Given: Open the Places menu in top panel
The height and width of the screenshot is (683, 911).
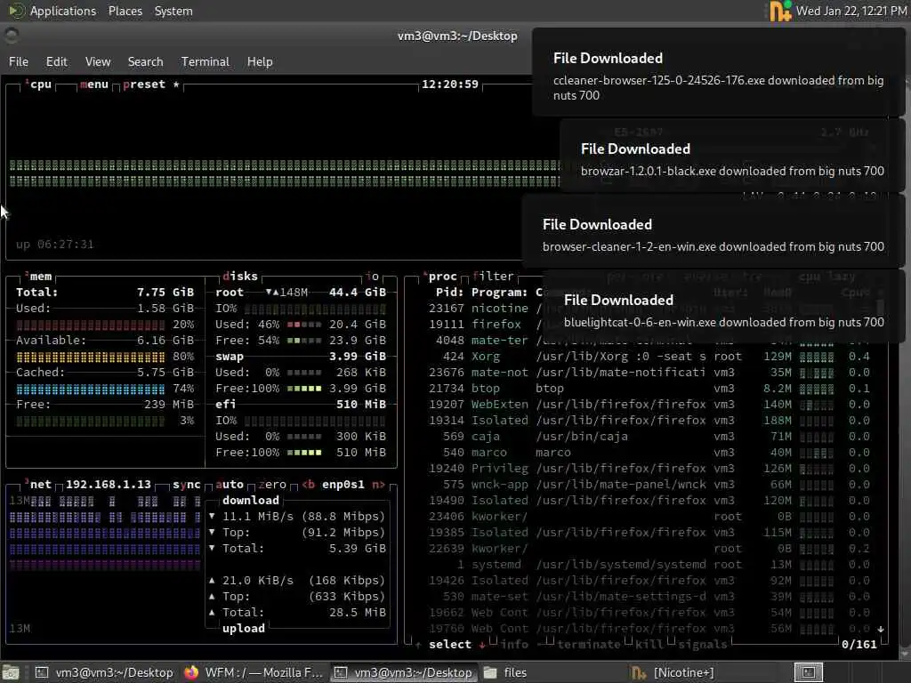Looking at the screenshot, I should [125, 11].
